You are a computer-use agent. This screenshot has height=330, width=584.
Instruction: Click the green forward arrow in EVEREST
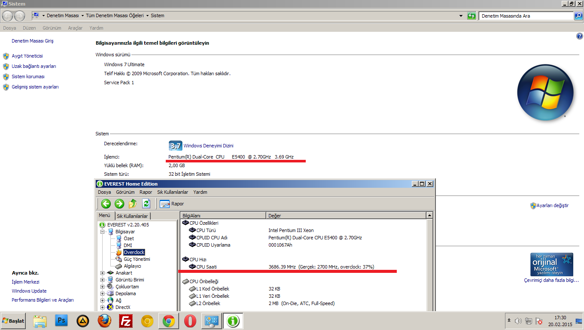pyautogui.click(x=119, y=204)
